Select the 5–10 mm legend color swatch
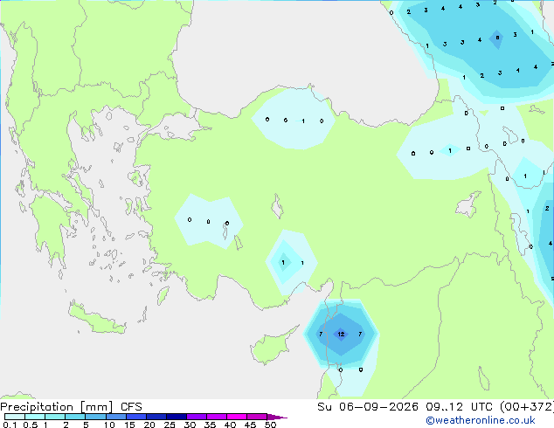554x428 pixels. point(95,417)
